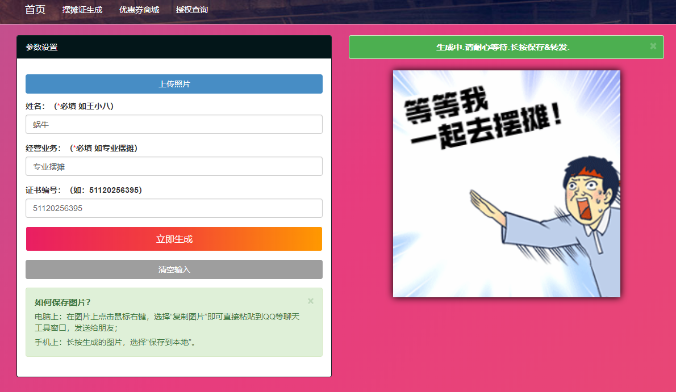Image resolution: width=676 pixels, height=392 pixels.
Task: Dismiss the green 生成中 notification
Action: (x=653, y=47)
